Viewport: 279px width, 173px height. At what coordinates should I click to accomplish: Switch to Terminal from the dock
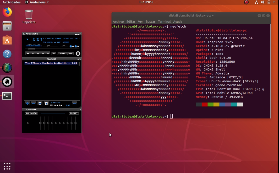[7, 96]
